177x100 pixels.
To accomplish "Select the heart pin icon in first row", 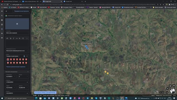I will [23, 59].
